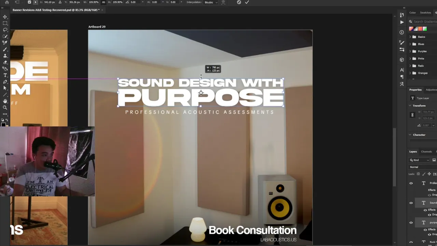Filter layers by pixel layer icon
The image size is (437, 246).
[x=434, y=160]
